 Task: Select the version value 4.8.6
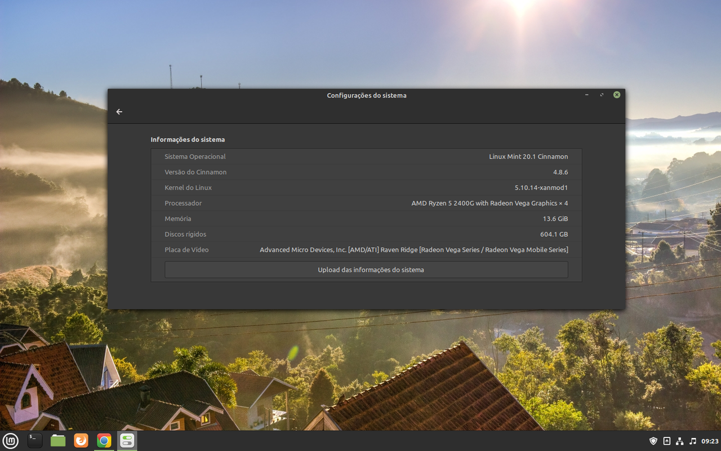point(560,172)
